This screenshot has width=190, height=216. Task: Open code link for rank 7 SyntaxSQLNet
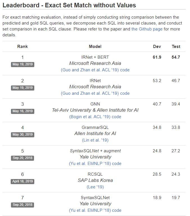point(117,210)
